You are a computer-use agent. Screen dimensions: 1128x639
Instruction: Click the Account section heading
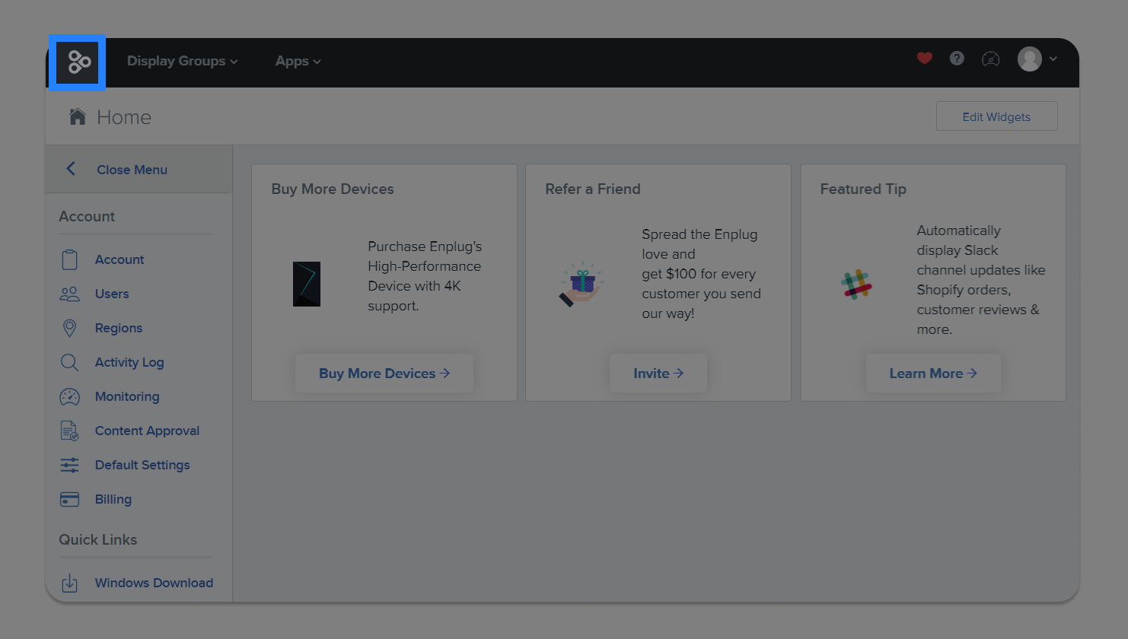coord(87,216)
